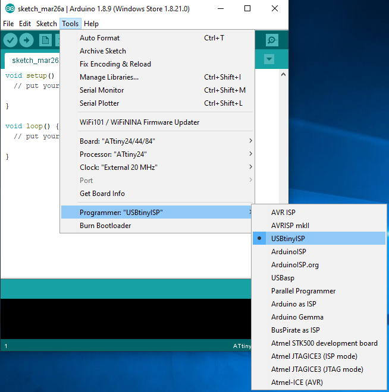Viewport: 389px width, 392px height.
Task: Select Atmel-ICE (AVR) programmer
Action: (319, 382)
